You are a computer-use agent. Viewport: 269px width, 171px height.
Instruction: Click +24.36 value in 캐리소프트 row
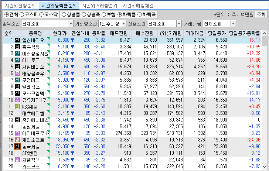coord(253,140)
